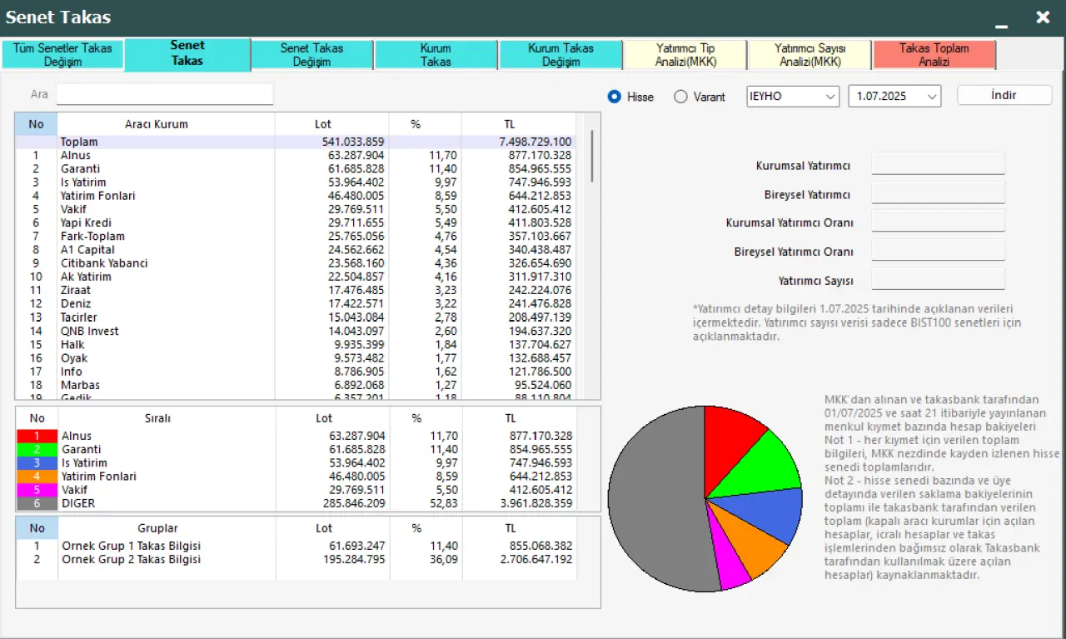This screenshot has width=1066, height=639.
Task: Click the gray DIGER color swatch
Action: pyautogui.click(x=37, y=503)
